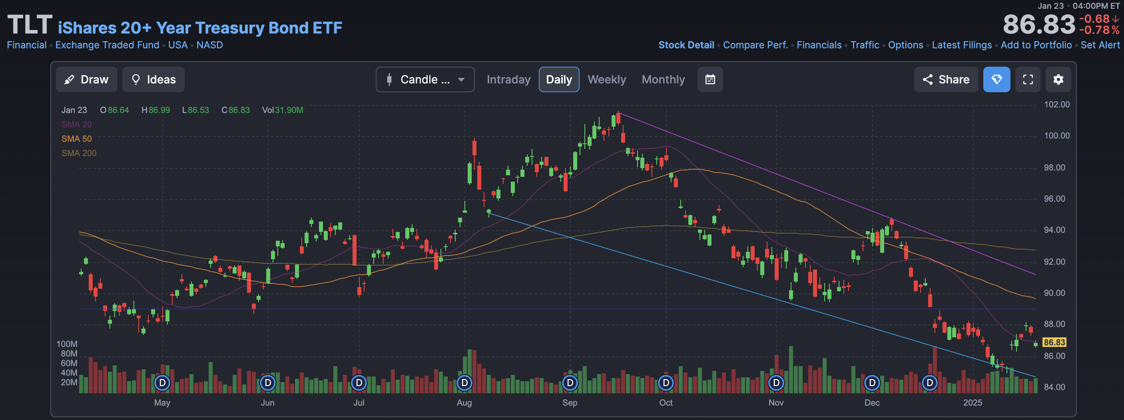
Task: Click the share icon left of Share label
Action: click(x=927, y=79)
